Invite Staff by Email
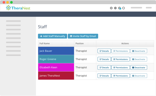This screenshot has height=96, width=156. pyautogui.click(x=83, y=36)
